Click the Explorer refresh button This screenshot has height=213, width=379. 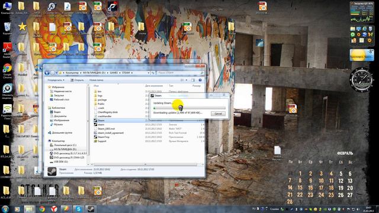click(153, 73)
